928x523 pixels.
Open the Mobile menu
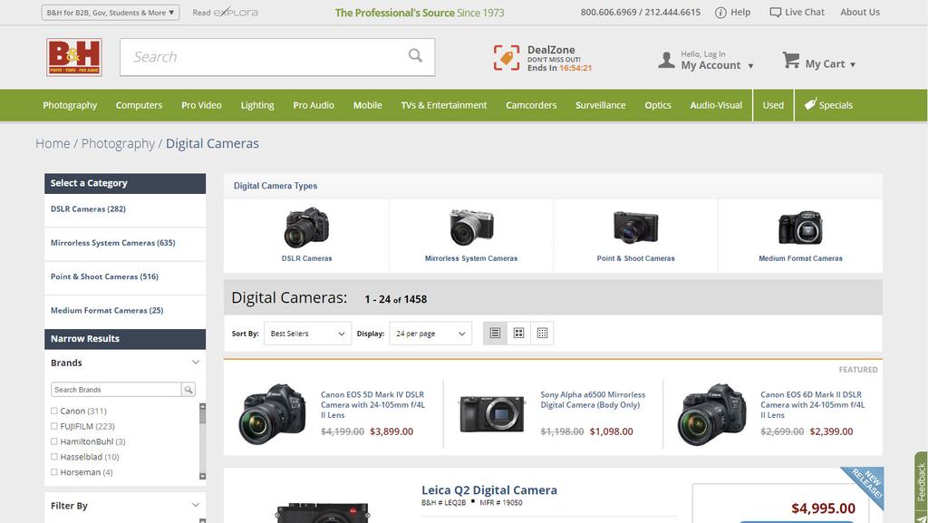click(368, 105)
